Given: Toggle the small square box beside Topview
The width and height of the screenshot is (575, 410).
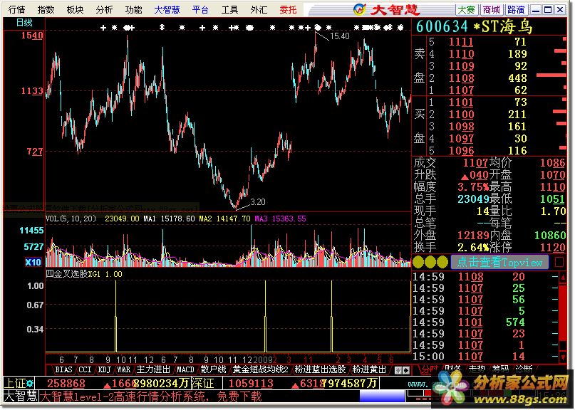Looking at the screenshot, I should pos(559,262).
